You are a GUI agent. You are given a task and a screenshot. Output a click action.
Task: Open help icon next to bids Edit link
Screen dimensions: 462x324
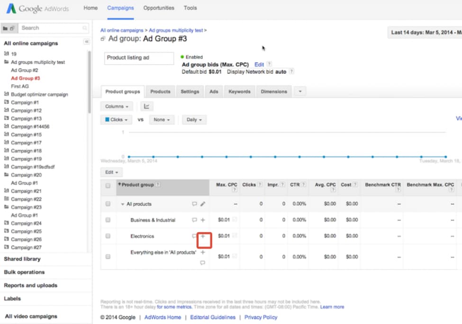pos(269,64)
